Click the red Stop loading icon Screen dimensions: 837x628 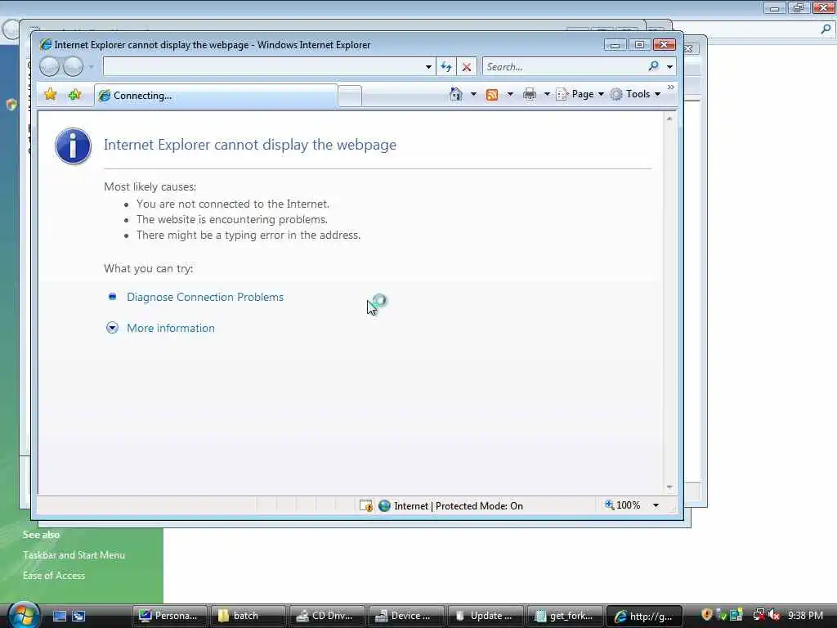[467, 67]
